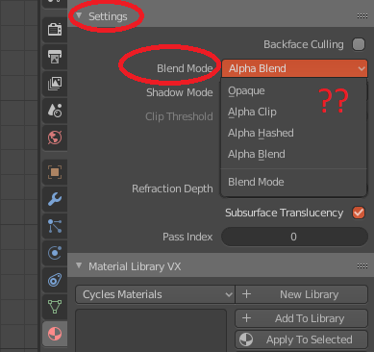Open the Cycles Materials library dropdown
This screenshot has width=374, height=352.
coord(155,294)
